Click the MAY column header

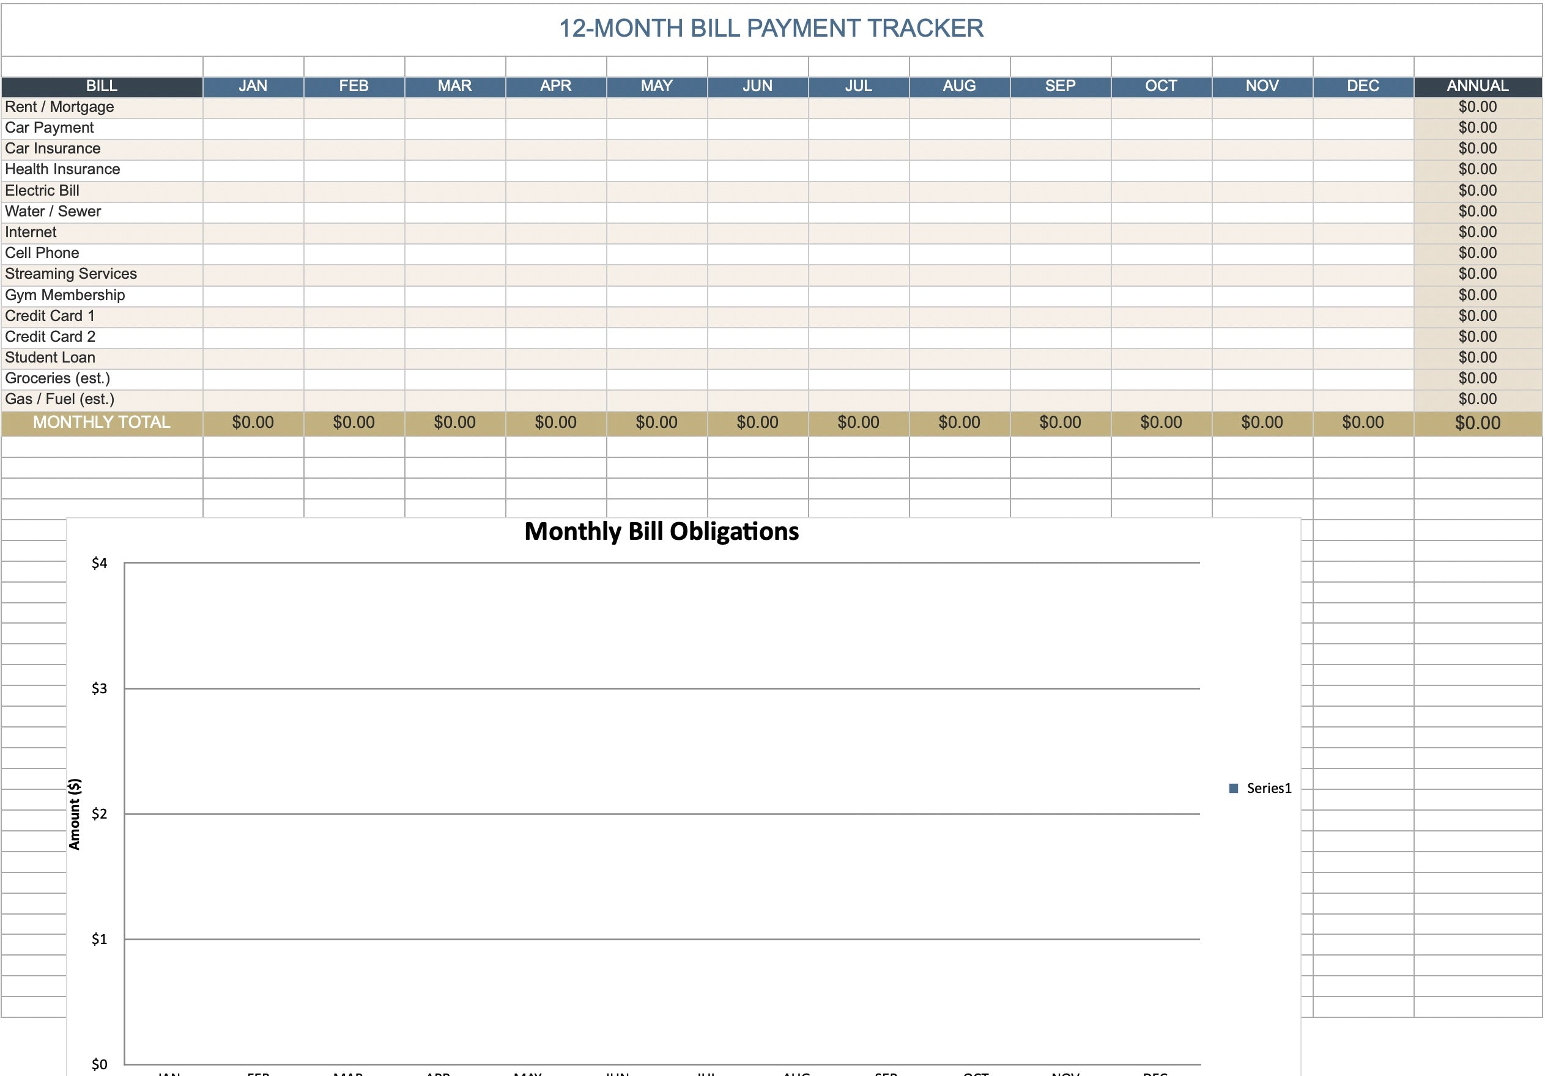pyautogui.click(x=657, y=86)
